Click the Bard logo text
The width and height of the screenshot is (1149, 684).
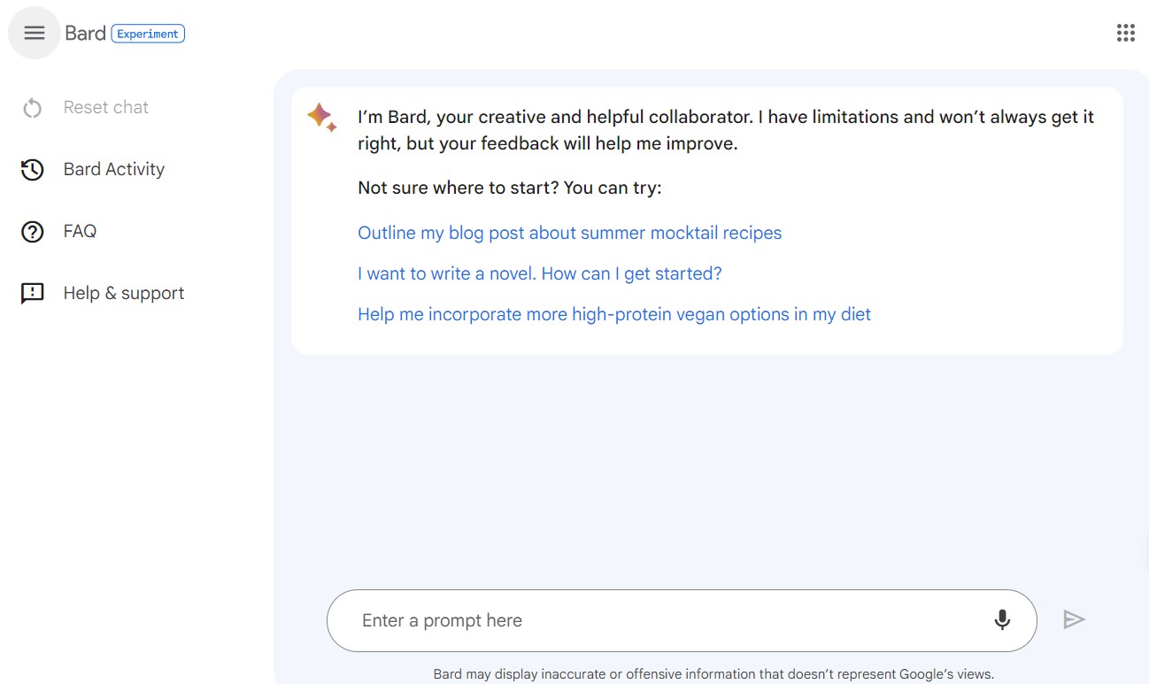[85, 34]
